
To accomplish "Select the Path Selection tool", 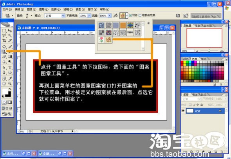I will pos(4,68).
